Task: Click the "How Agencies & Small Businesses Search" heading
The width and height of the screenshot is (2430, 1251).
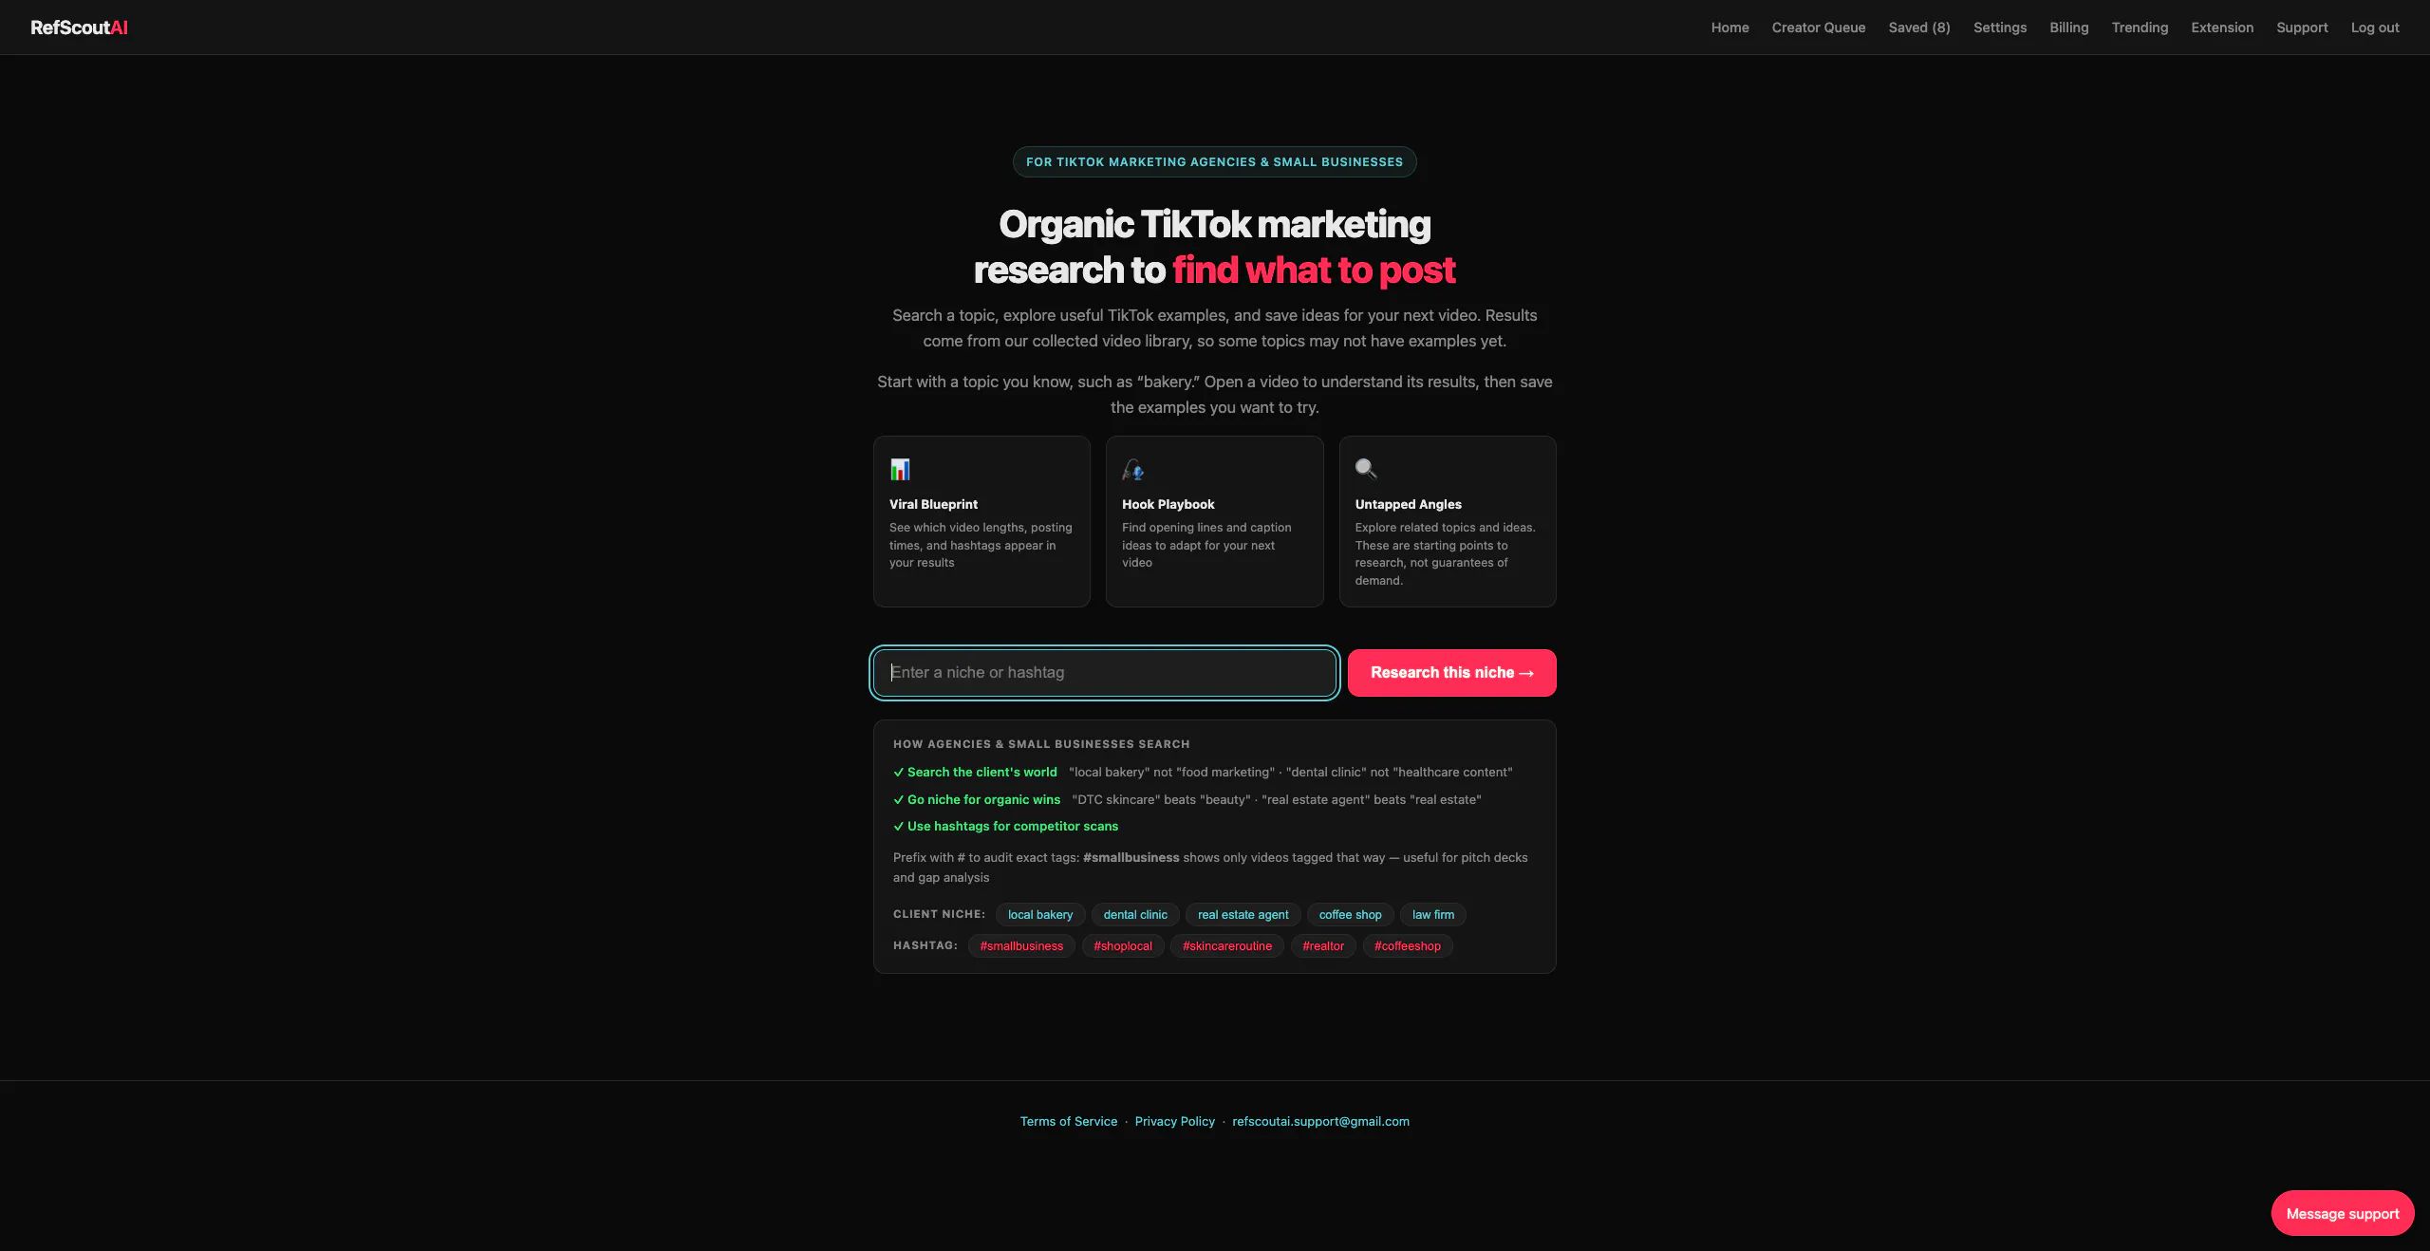Action: 1041,744
